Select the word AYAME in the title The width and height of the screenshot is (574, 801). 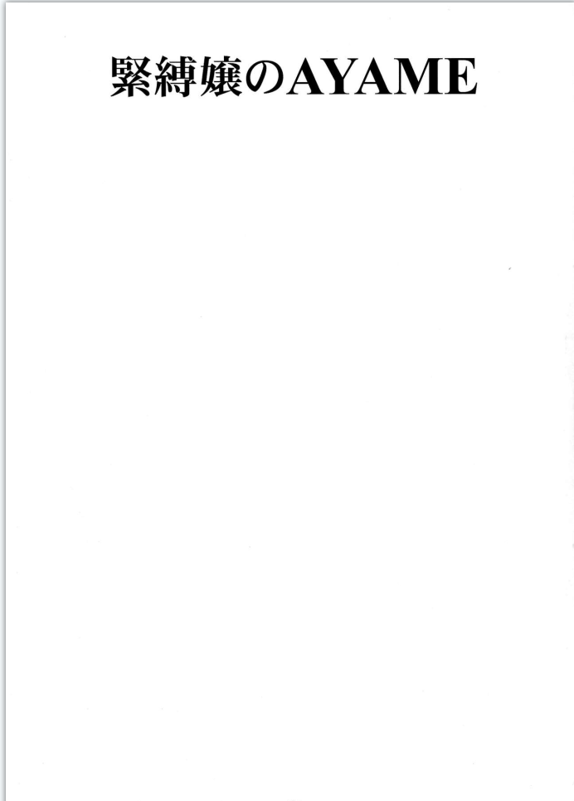[382, 76]
